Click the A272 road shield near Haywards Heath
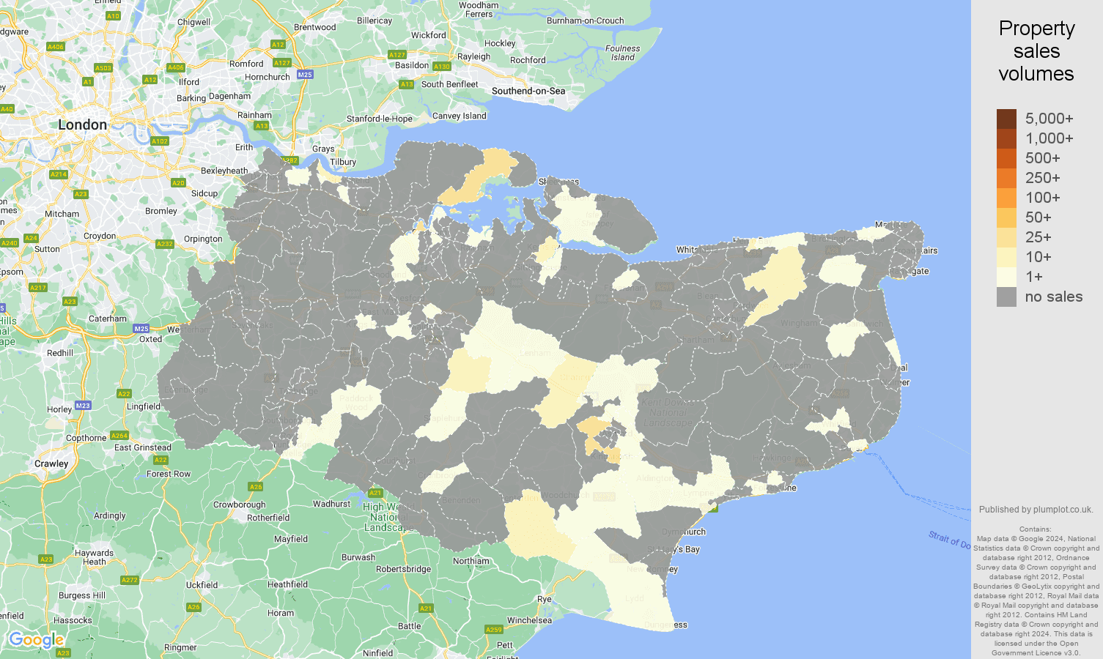The width and height of the screenshot is (1103, 659). (130, 580)
